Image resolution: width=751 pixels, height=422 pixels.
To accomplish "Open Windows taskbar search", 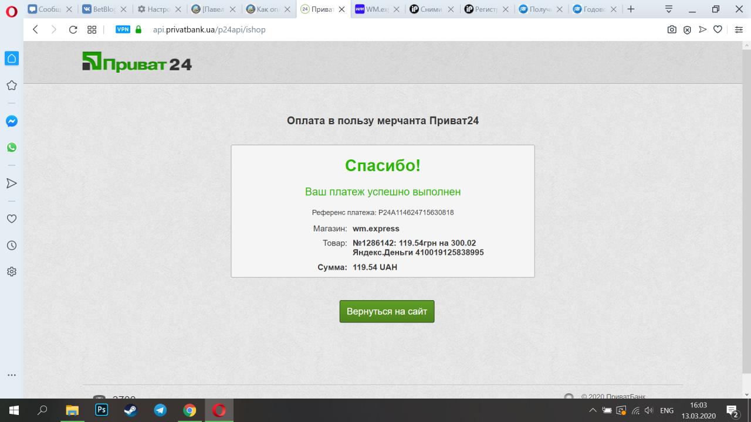I will [42, 410].
